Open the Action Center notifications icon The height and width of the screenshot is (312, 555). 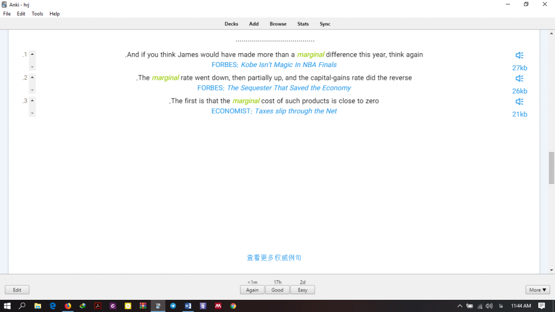coord(542,306)
